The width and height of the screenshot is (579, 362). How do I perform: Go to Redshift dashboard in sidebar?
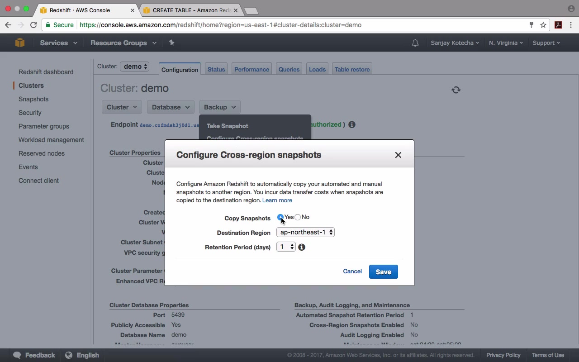tap(46, 72)
